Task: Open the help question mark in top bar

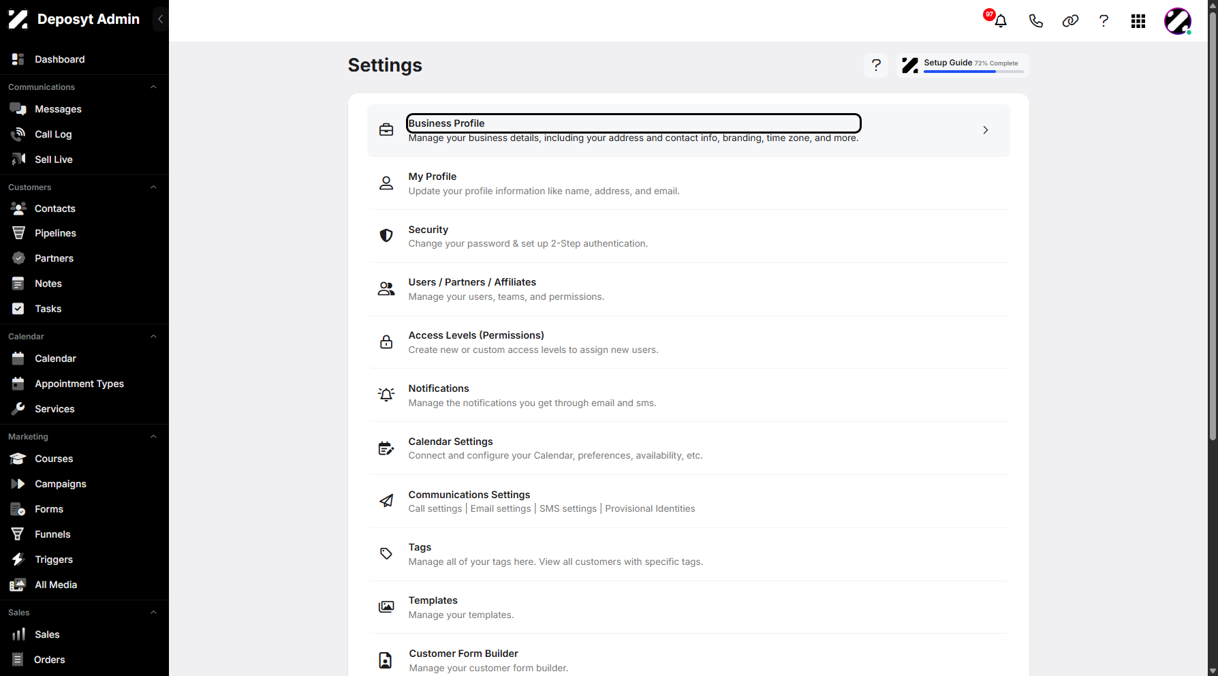Action: (1104, 20)
